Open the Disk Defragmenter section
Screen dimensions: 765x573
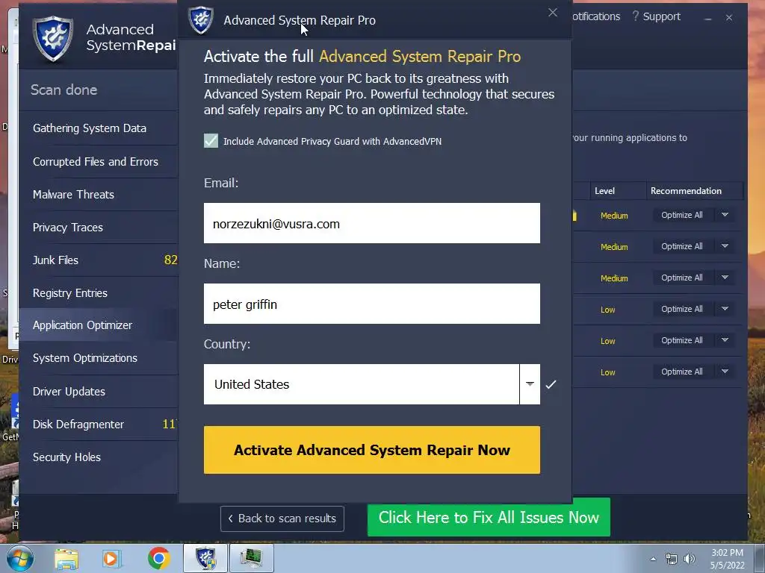99,425
